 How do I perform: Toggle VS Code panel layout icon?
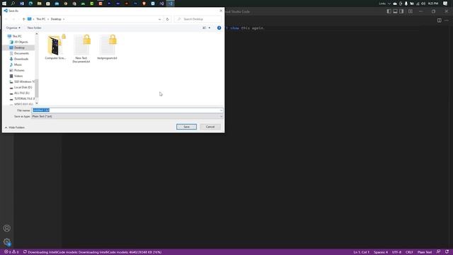(x=395, y=11)
